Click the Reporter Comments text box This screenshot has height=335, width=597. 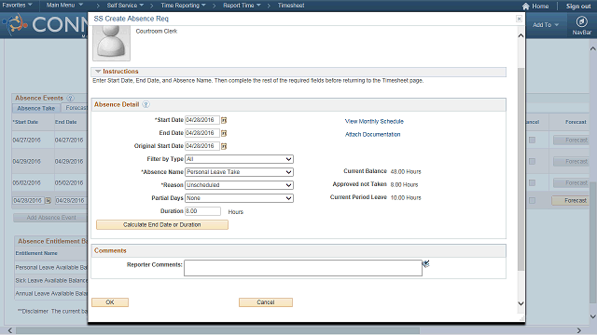click(x=302, y=268)
